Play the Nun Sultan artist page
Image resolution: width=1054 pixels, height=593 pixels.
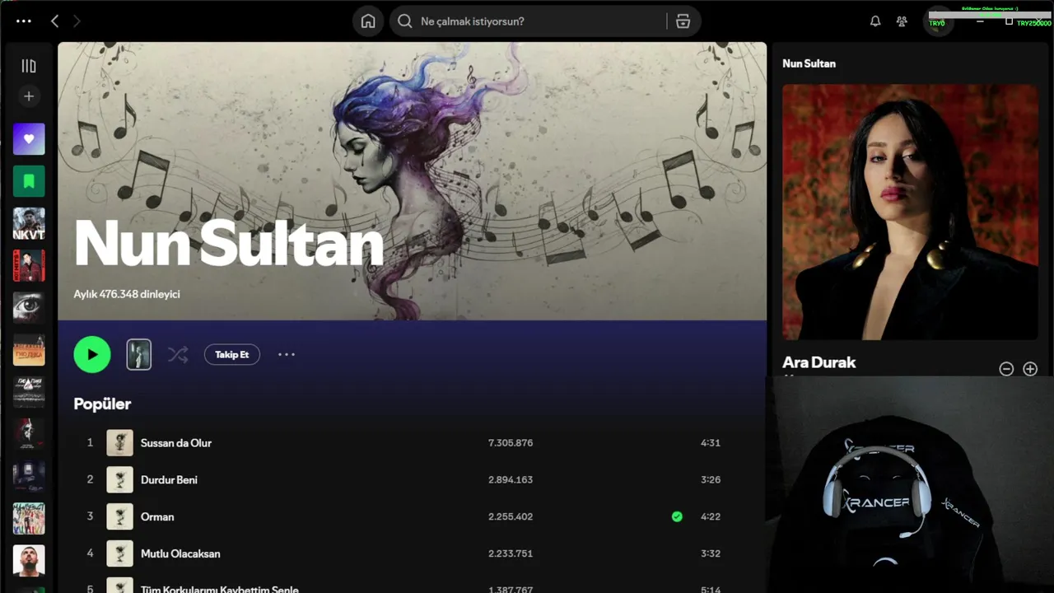coord(92,355)
